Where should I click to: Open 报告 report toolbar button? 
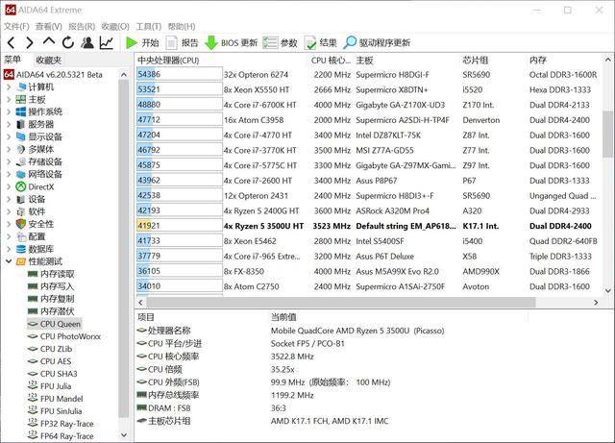point(182,42)
